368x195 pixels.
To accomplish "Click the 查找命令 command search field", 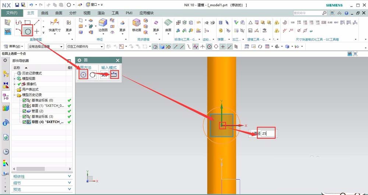I will click(307, 13).
